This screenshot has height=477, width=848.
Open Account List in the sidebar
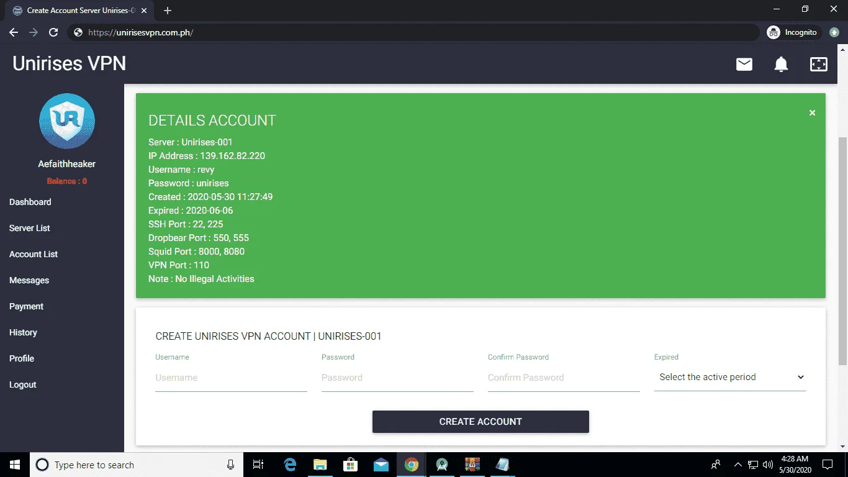(34, 254)
